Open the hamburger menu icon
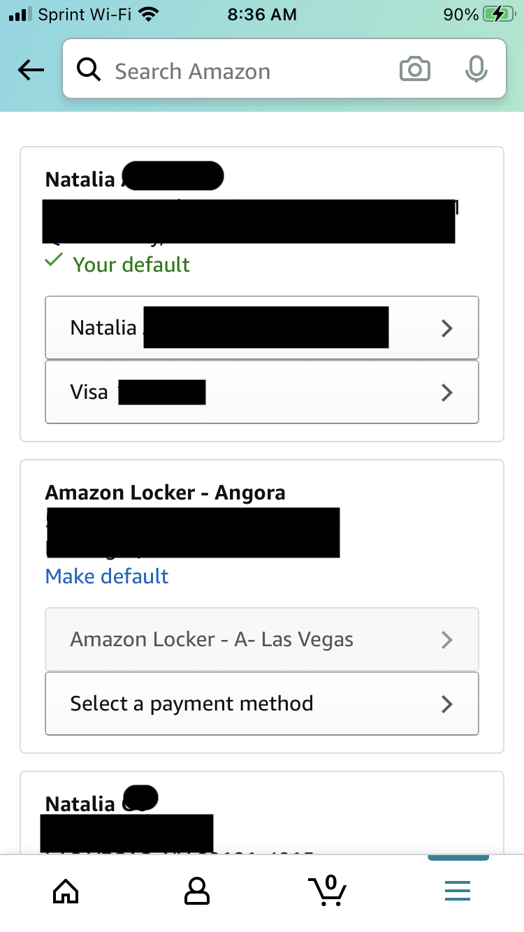Screen dimensions: 524x932 (458, 890)
